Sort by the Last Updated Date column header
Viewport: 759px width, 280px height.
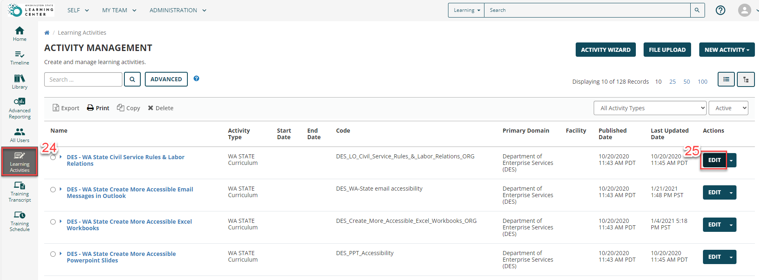(669, 134)
